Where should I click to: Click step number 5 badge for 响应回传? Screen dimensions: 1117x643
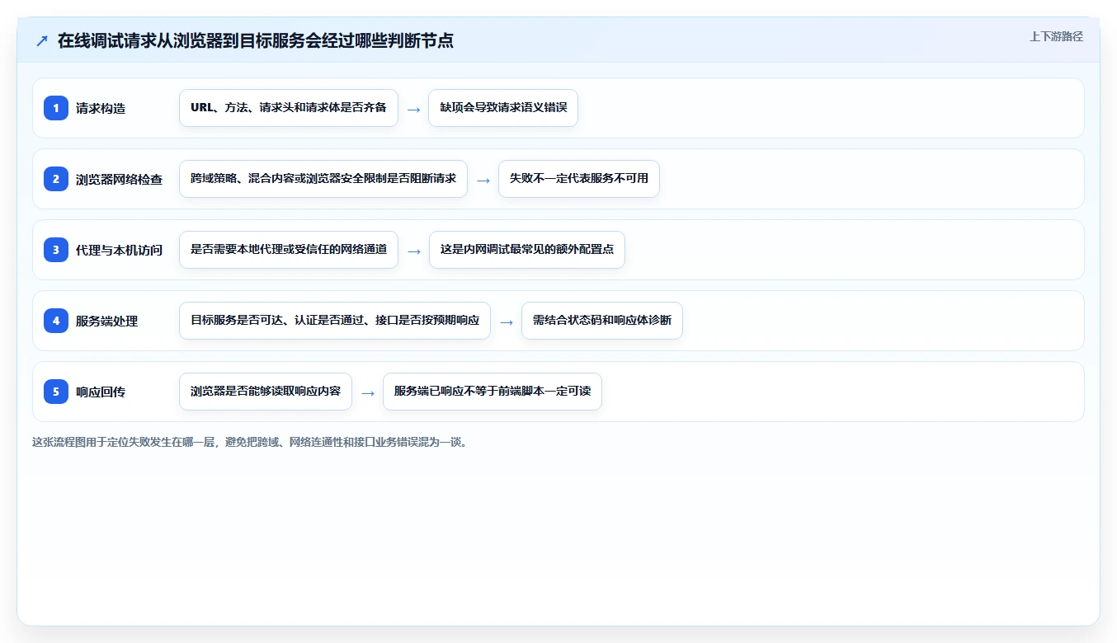tap(56, 392)
